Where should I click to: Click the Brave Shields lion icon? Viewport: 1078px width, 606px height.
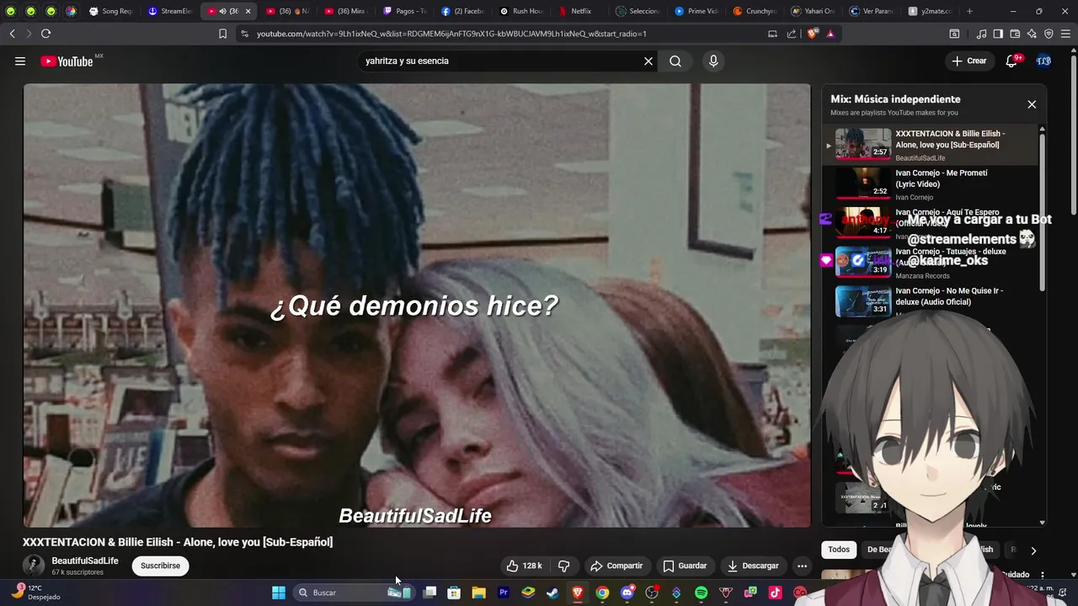pyautogui.click(x=813, y=34)
